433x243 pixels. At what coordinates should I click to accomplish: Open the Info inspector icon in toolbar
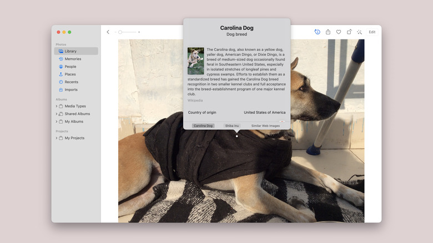pyautogui.click(x=318, y=32)
